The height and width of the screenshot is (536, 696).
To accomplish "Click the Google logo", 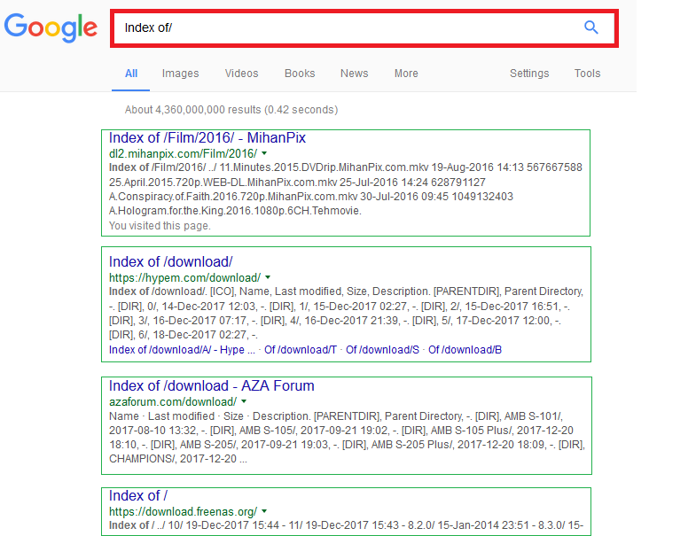I will pyautogui.click(x=51, y=28).
